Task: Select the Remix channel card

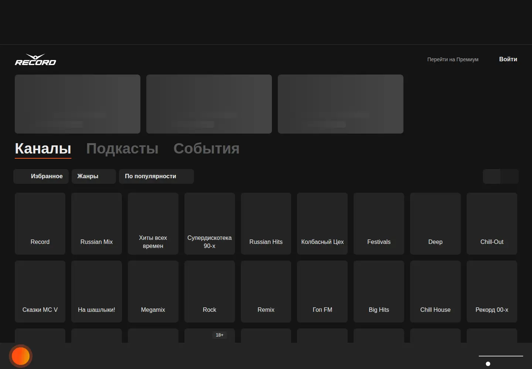Action: (266, 292)
